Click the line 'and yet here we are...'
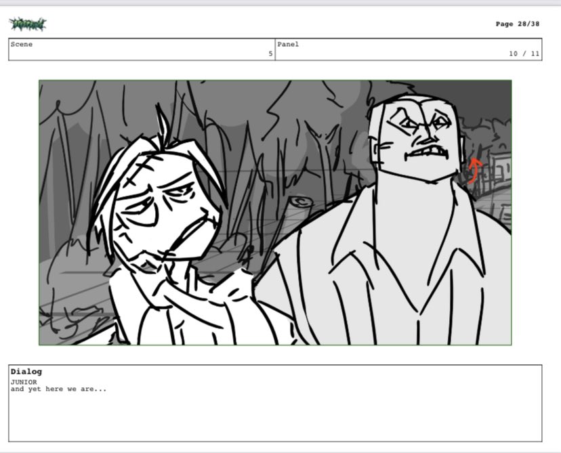 click(x=58, y=389)
